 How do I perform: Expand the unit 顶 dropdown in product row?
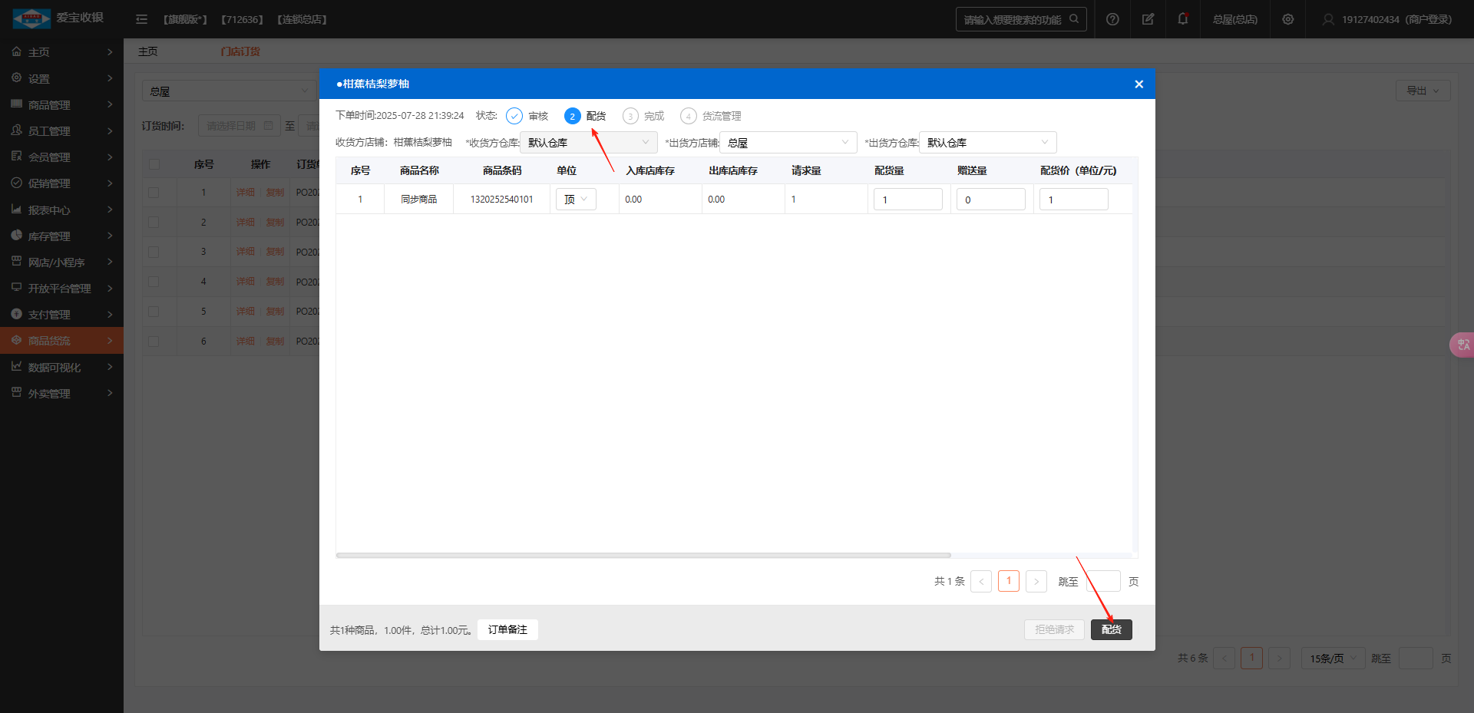tap(576, 200)
